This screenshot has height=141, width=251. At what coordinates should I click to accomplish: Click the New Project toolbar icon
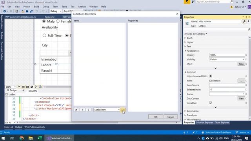(x=16, y=11)
